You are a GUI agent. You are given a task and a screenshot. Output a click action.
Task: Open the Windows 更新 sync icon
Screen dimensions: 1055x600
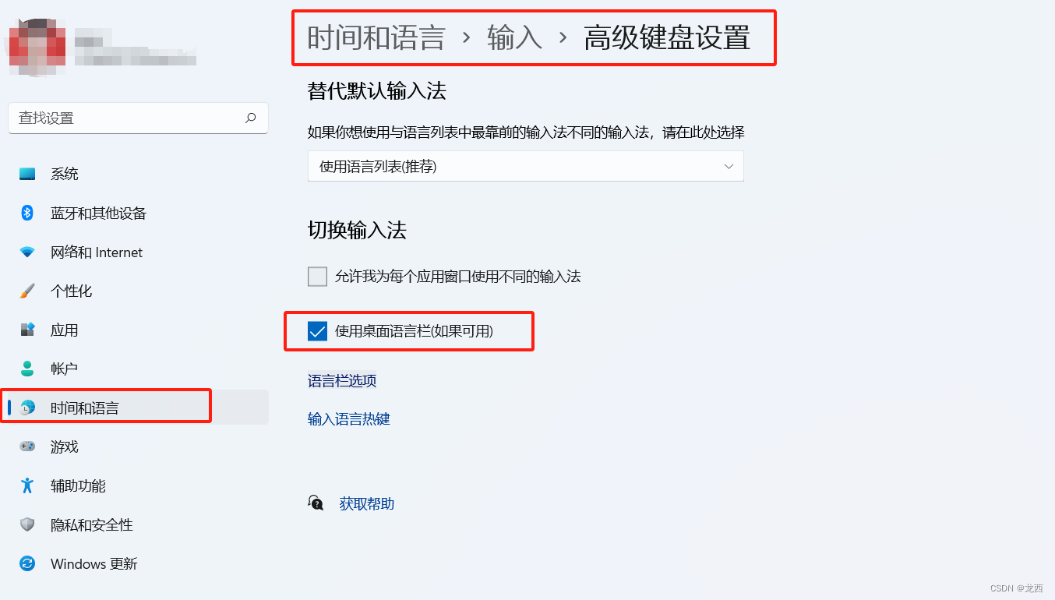tap(27, 563)
